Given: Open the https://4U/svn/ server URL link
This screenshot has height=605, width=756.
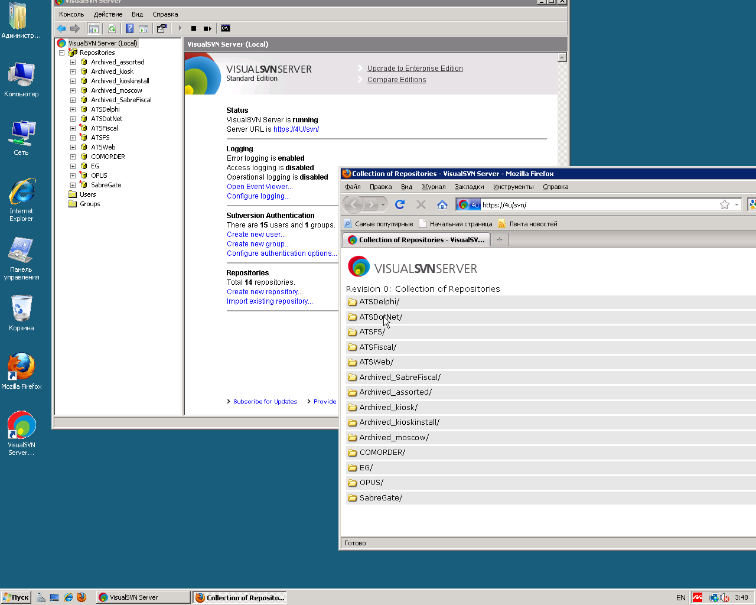Looking at the screenshot, I should click(296, 129).
